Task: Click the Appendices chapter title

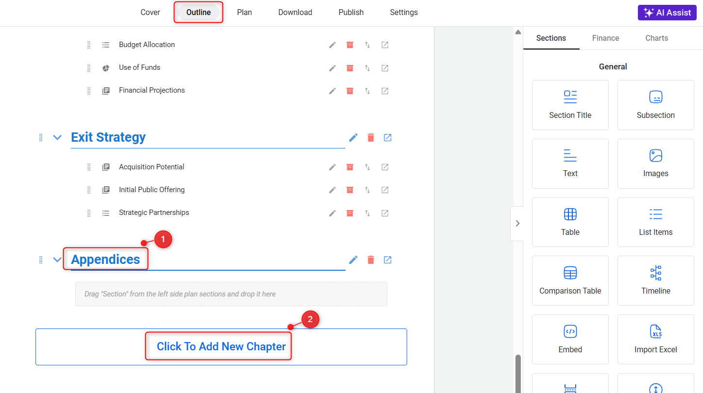Action: (x=105, y=260)
